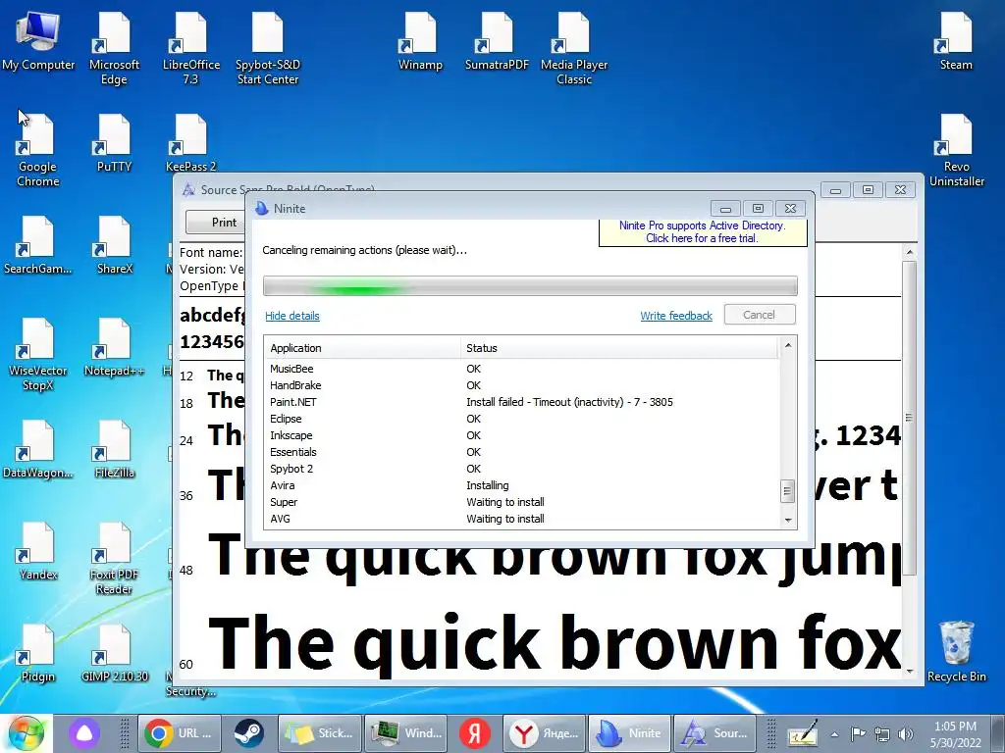Click the Status column header
The image size is (1005, 753).
point(619,348)
